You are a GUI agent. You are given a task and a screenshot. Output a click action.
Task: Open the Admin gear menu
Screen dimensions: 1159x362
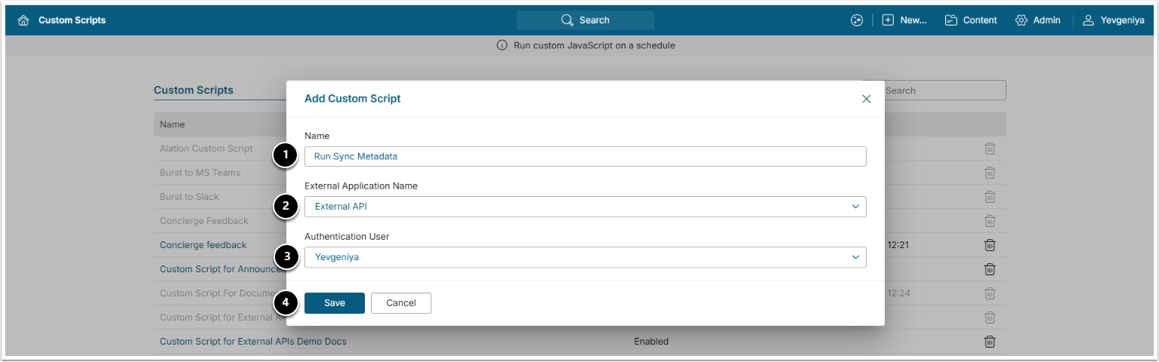pos(1038,20)
